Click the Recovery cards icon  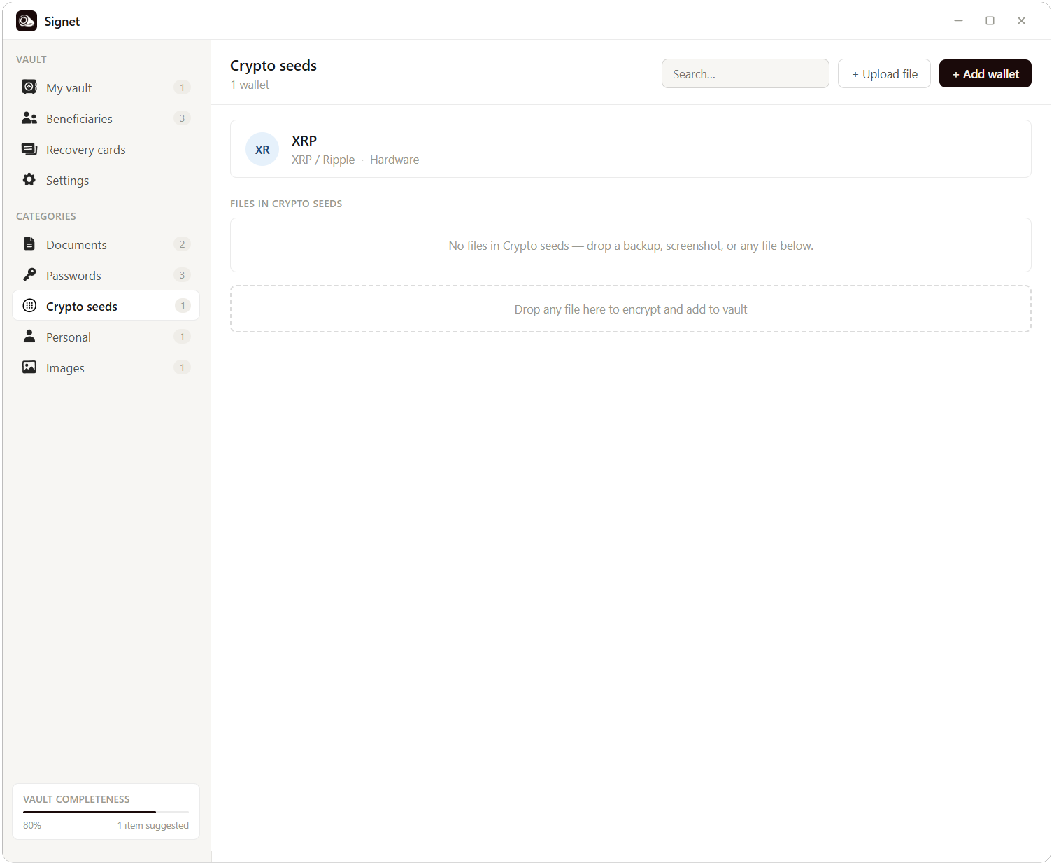(x=29, y=149)
